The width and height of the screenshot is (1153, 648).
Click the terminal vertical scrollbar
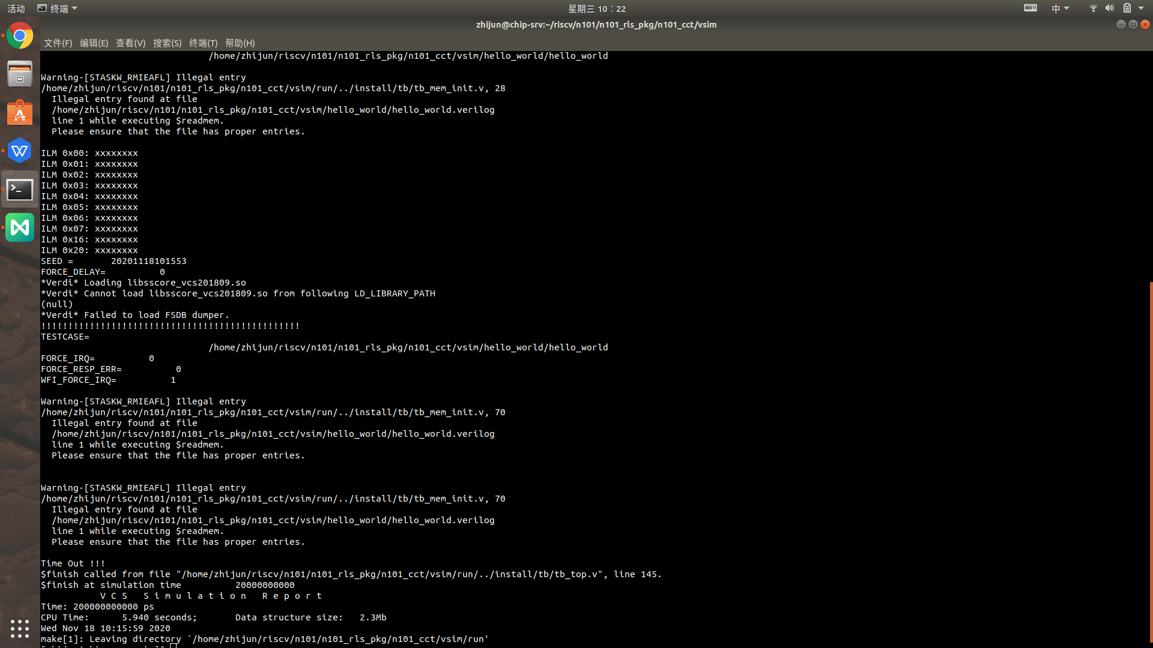click(1151, 462)
